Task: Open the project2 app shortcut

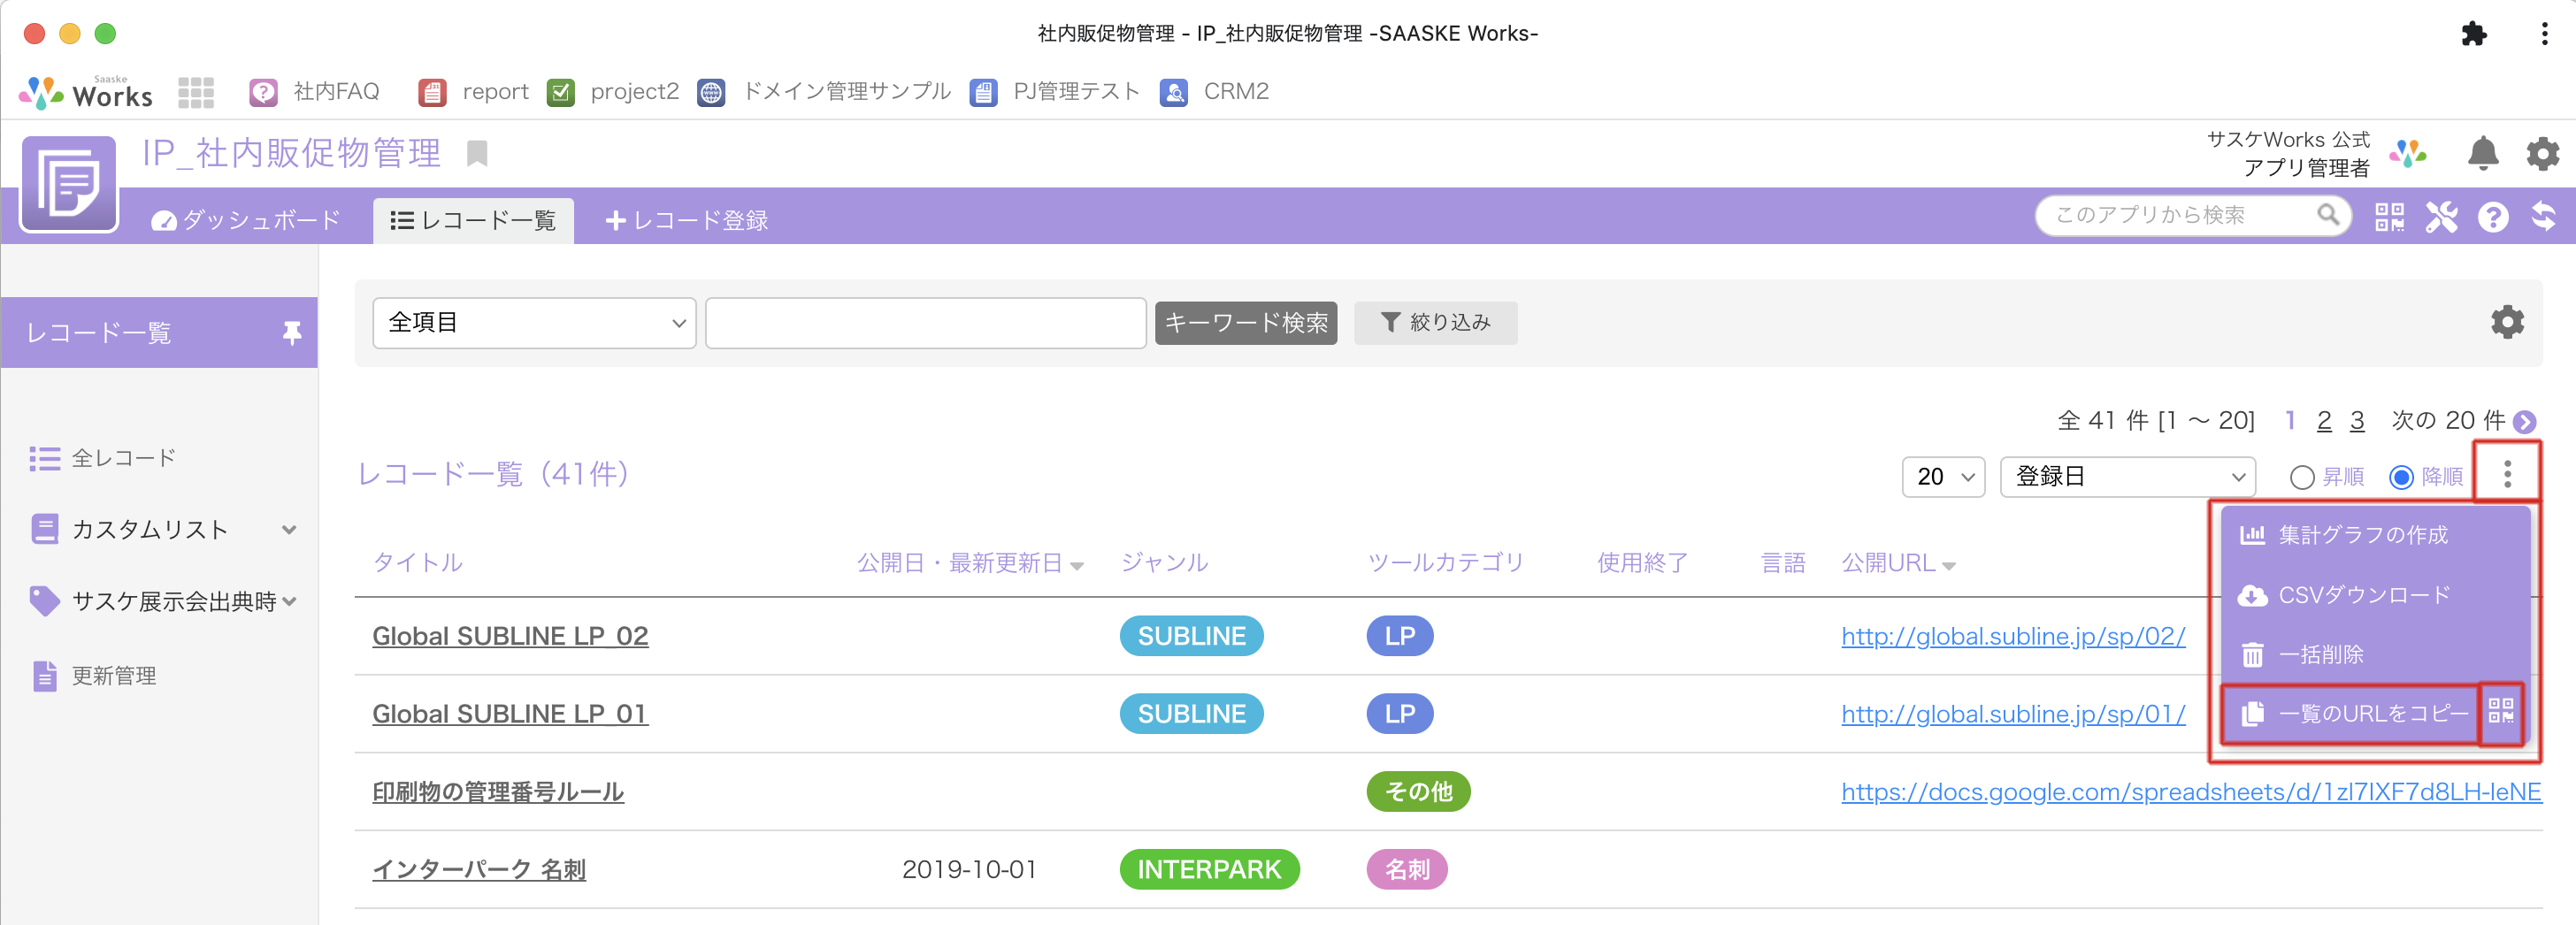Action: click(x=613, y=92)
